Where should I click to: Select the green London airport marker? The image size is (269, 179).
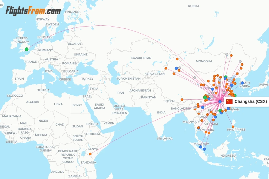coord(27,49)
